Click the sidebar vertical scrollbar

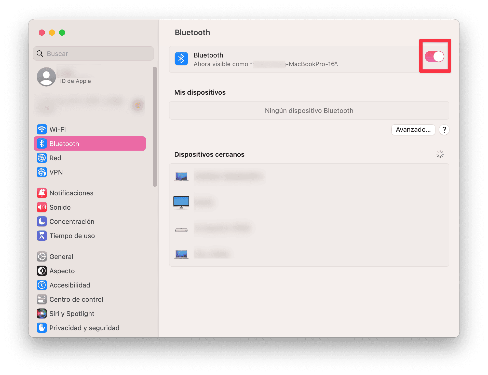155,127
